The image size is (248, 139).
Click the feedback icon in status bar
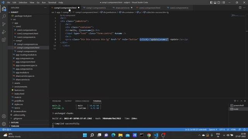(x=240, y=130)
